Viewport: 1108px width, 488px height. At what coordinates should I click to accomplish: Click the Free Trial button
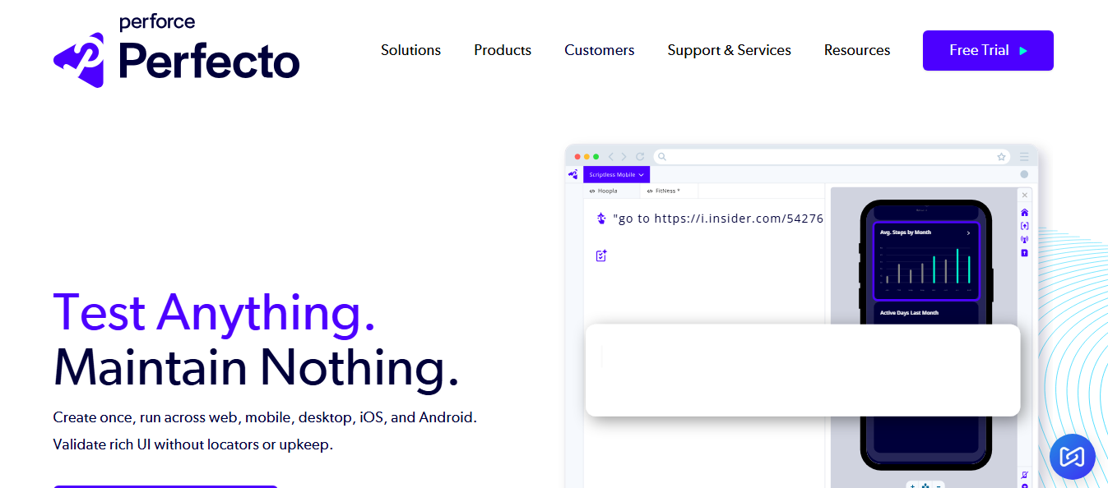tap(988, 50)
